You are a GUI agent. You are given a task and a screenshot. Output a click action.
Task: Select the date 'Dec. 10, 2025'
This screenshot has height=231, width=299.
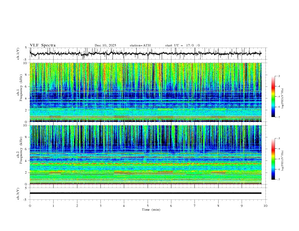click(x=105, y=45)
